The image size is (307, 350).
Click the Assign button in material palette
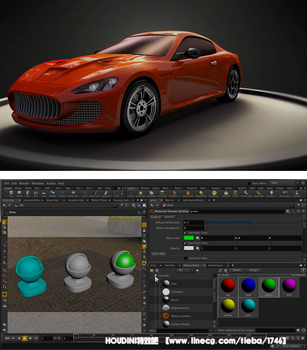coord(254,270)
